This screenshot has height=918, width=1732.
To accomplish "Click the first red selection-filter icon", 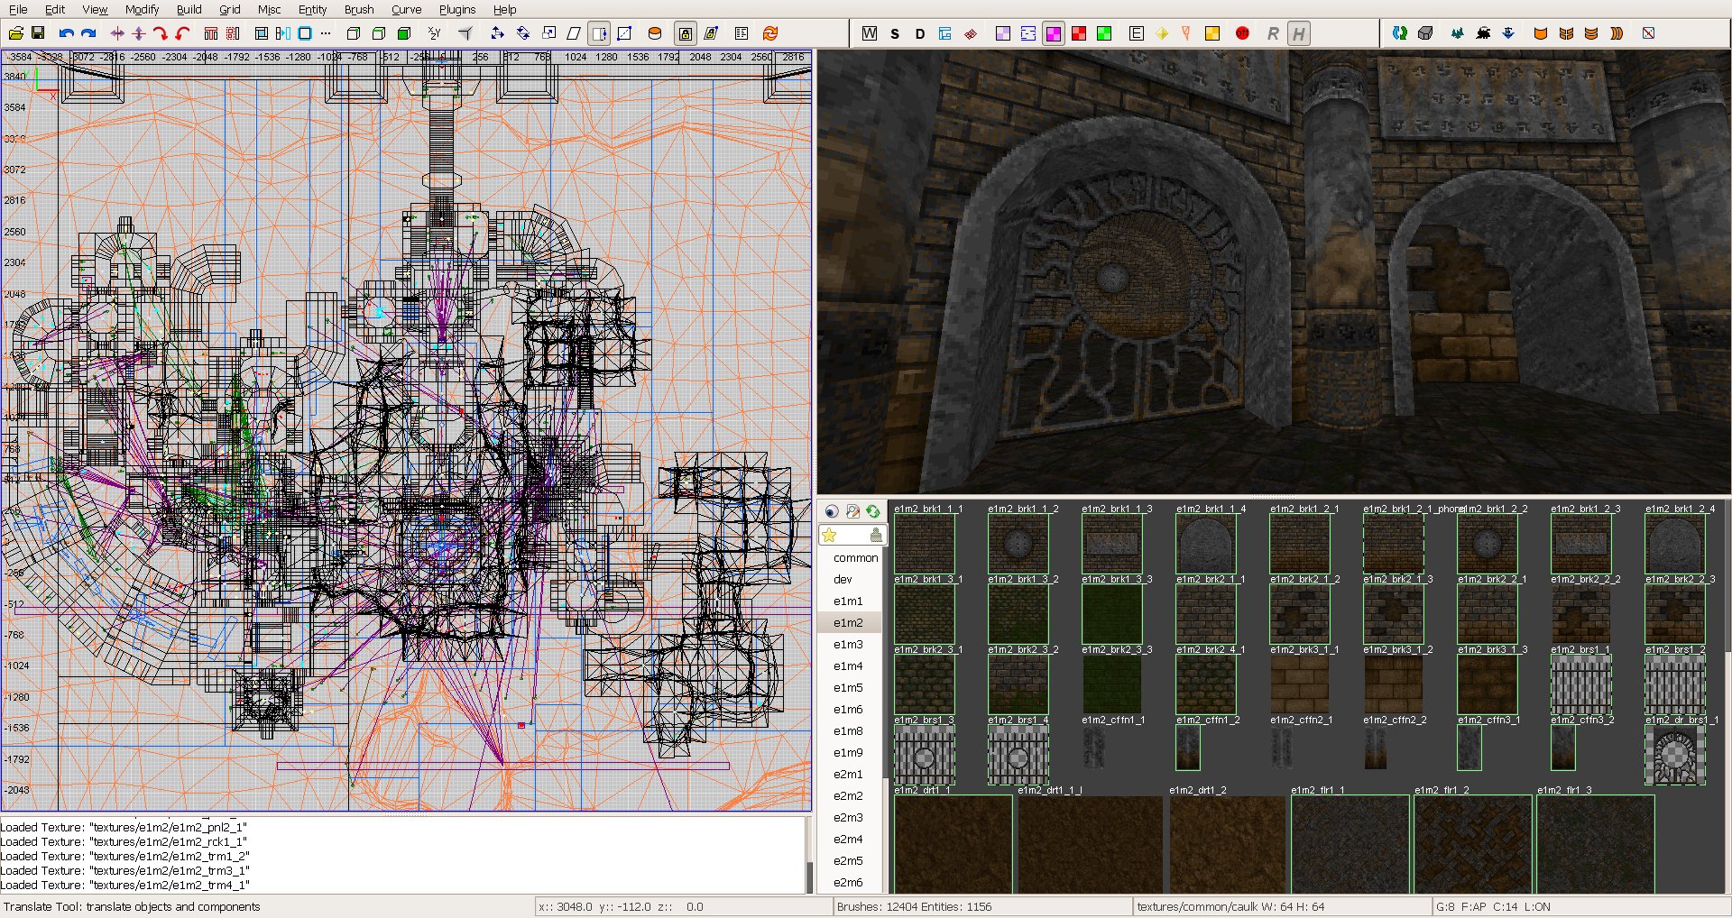I will 211,33.
